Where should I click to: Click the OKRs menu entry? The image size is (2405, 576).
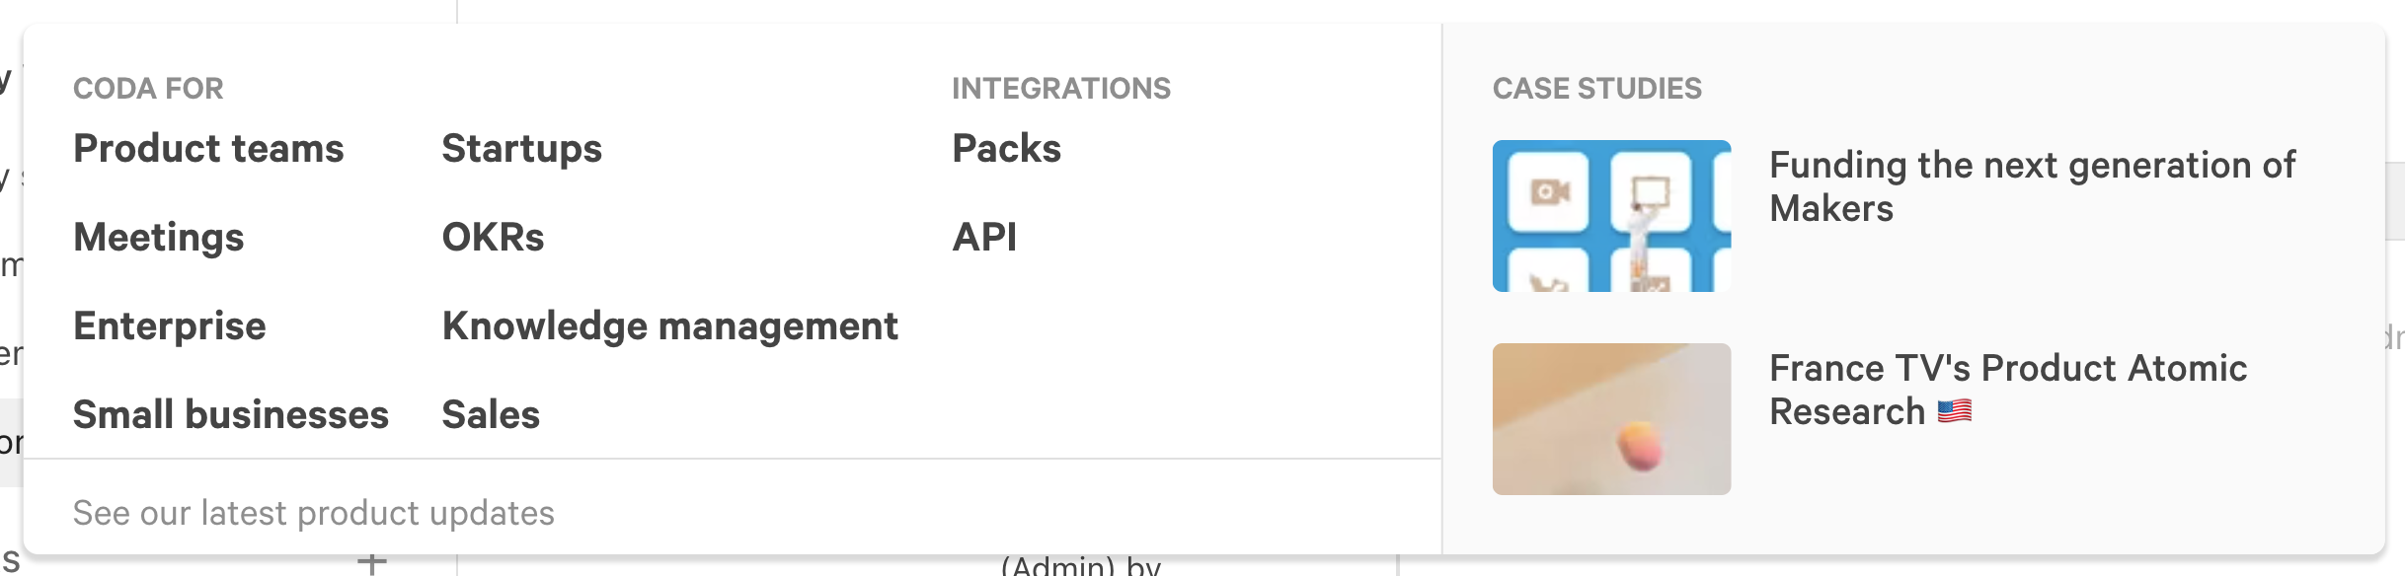[x=493, y=238]
